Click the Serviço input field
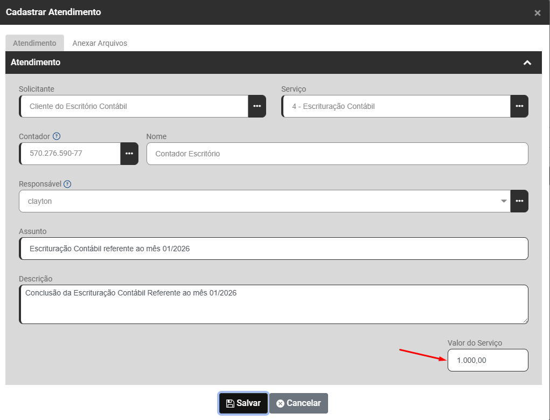This screenshot has width=550, height=420. pyautogui.click(x=396, y=106)
